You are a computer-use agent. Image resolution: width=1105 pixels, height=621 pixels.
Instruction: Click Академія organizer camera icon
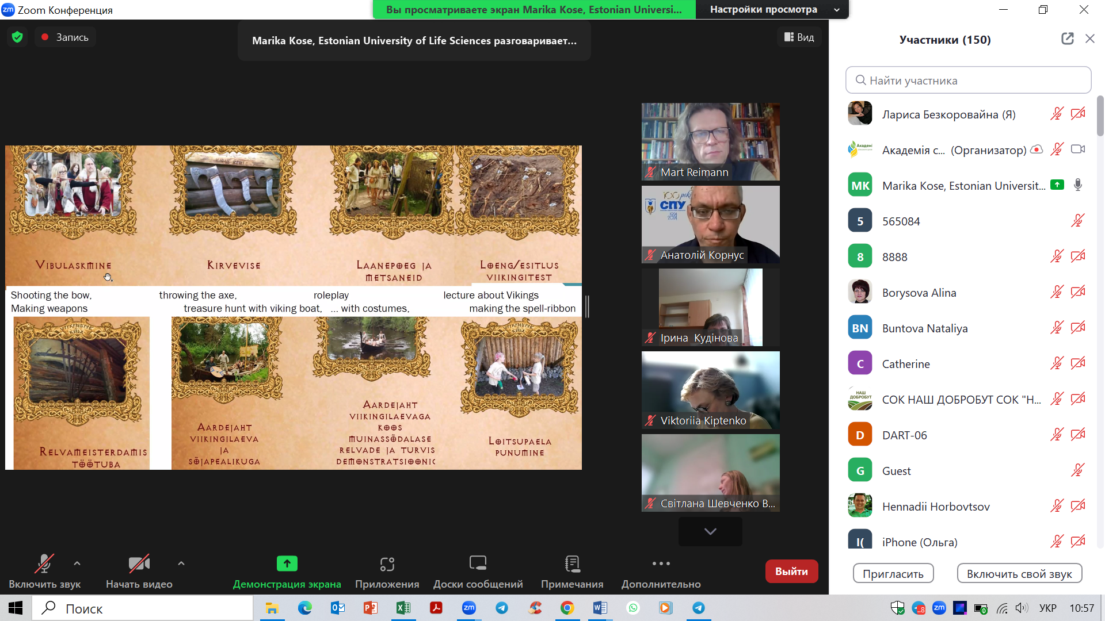coord(1077,149)
